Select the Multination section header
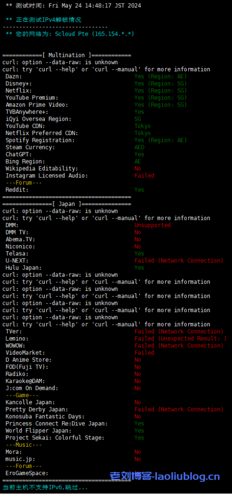The width and height of the screenshot is (232, 494). (66, 55)
